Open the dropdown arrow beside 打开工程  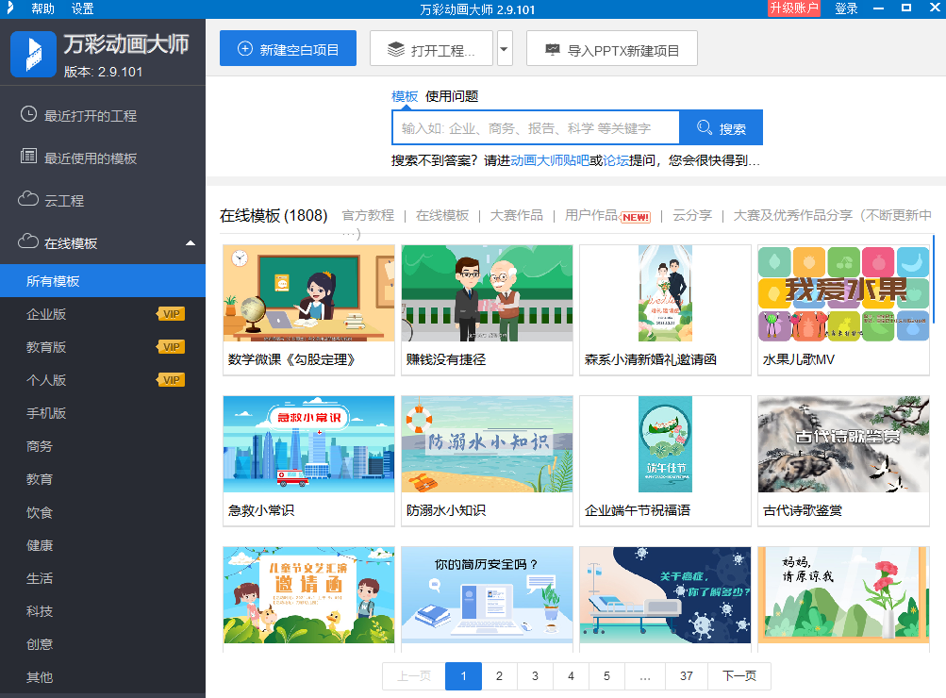pos(504,48)
